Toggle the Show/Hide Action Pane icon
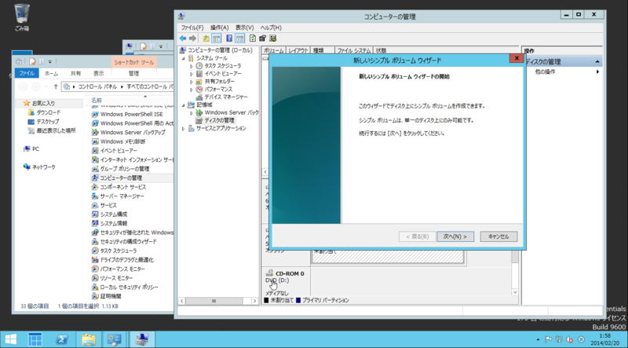 pos(239,38)
